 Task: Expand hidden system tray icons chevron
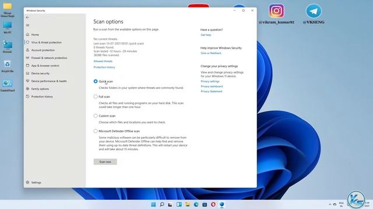(x=330, y=204)
